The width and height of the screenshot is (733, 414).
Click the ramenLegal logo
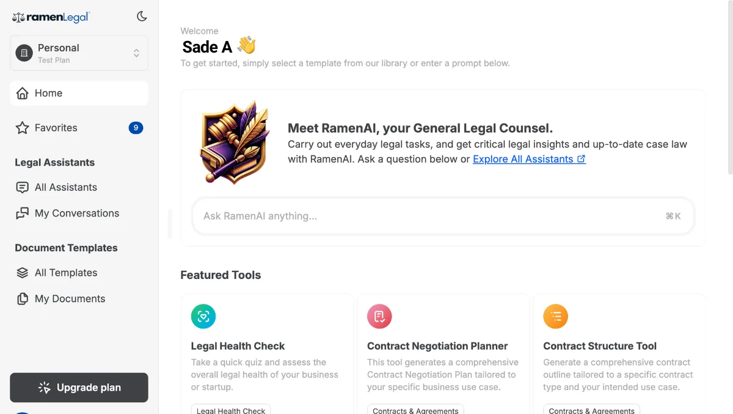[51, 17]
